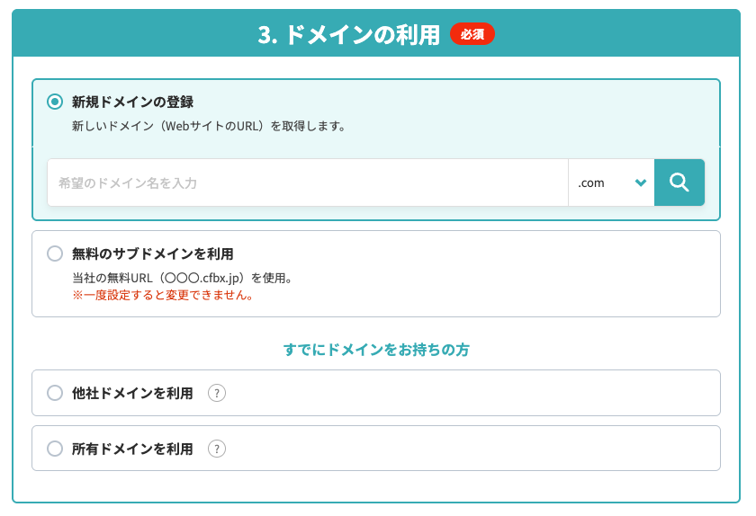Click the 無料のサブドメインを利用 label text
This screenshot has width=756, height=516.
tap(152, 254)
